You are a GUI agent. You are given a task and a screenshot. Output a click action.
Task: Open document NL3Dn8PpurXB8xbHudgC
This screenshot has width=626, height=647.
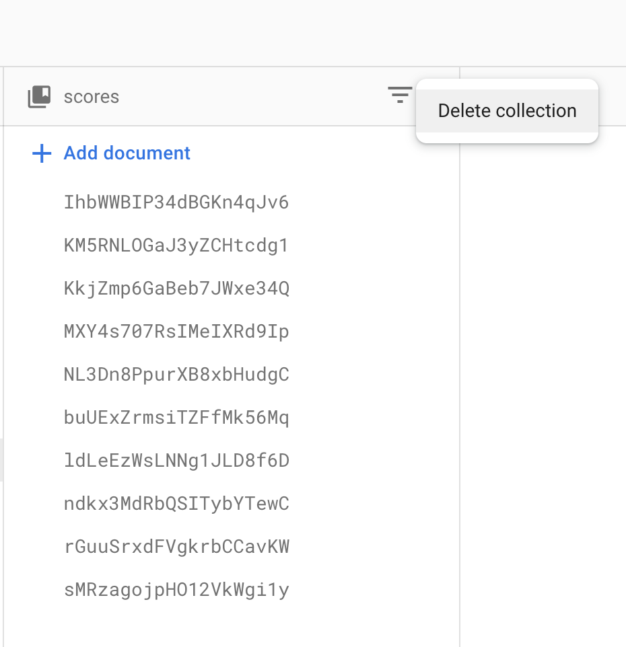(176, 374)
